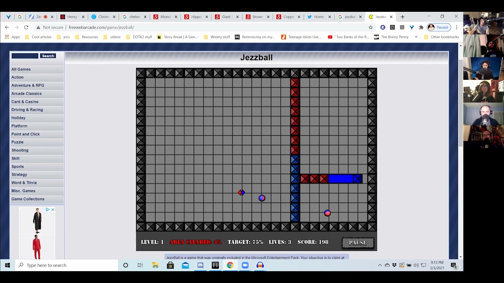The height and width of the screenshot is (283, 504).
Task: Open the All Games category
Action: tap(37, 69)
